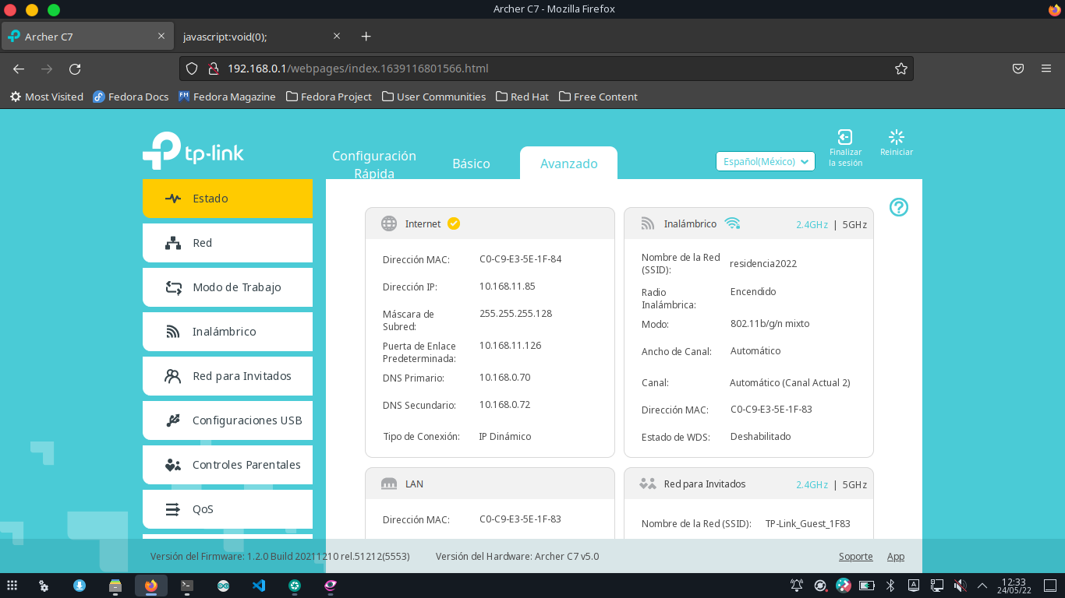Click the Bluetooth tray icon
This screenshot has height=598, width=1065.
[x=890, y=585]
